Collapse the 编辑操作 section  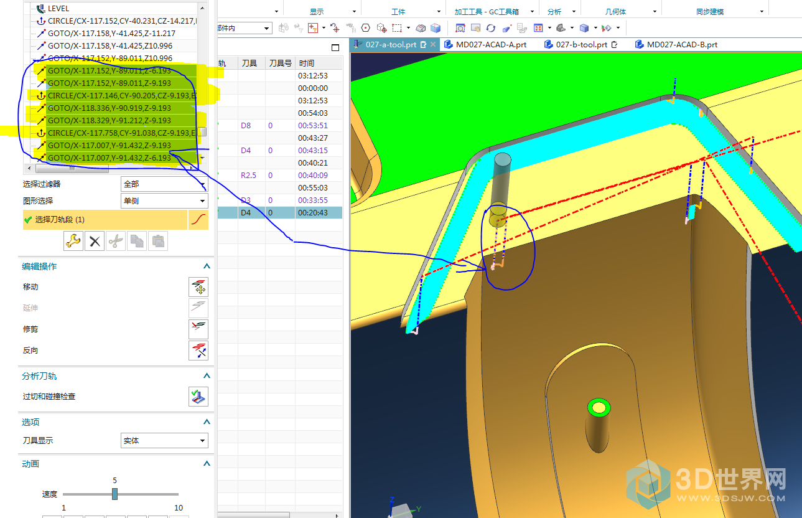coord(207,266)
